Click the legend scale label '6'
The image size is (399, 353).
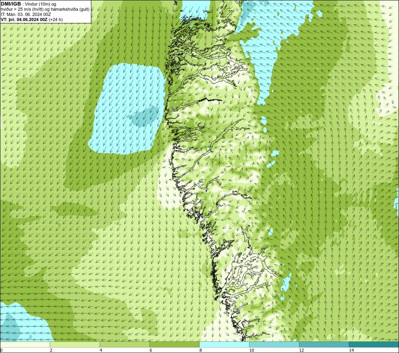tap(151, 351)
